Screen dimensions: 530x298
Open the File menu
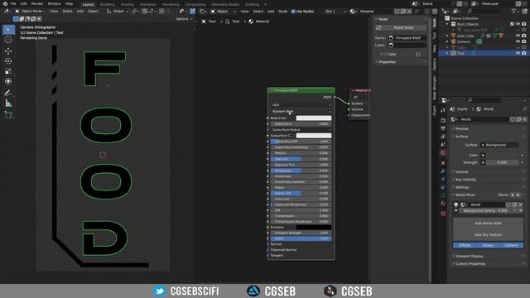point(13,3)
